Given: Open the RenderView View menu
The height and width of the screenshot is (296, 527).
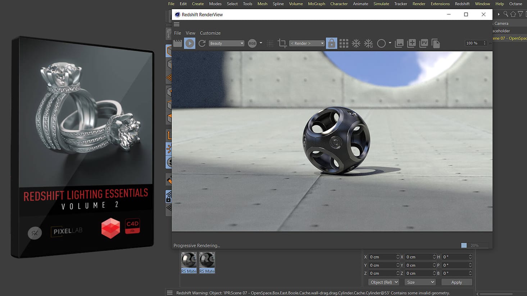Looking at the screenshot, I should 191,33.
